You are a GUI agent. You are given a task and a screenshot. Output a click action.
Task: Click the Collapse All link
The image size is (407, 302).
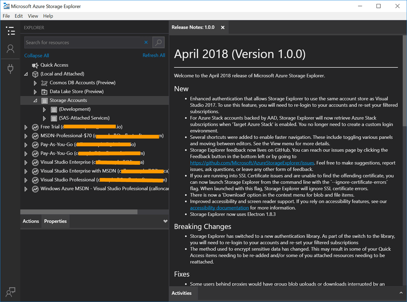click(37, 56)
